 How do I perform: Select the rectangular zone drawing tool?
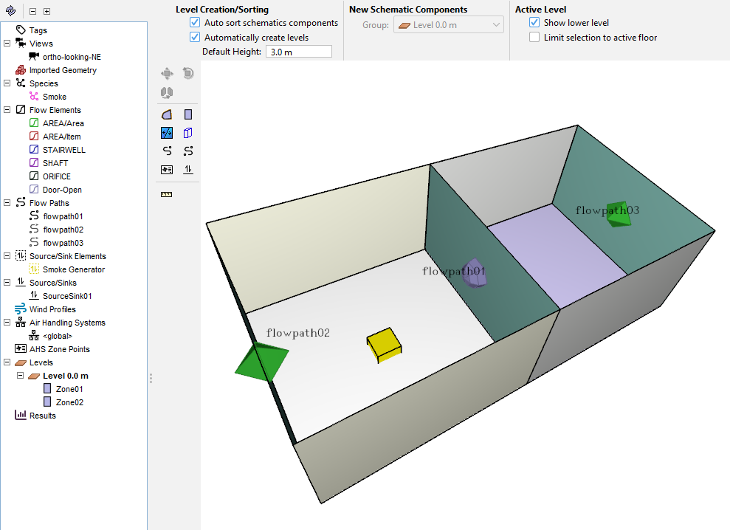[x=188, y=114]
